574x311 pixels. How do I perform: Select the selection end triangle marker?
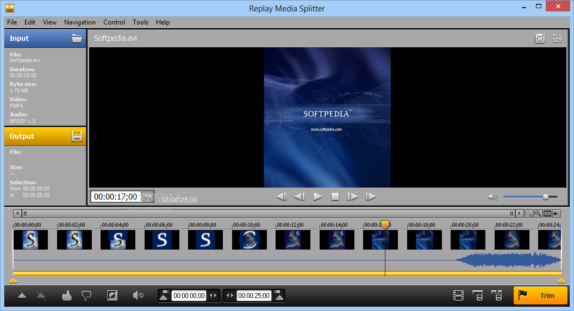pos(561,281)
